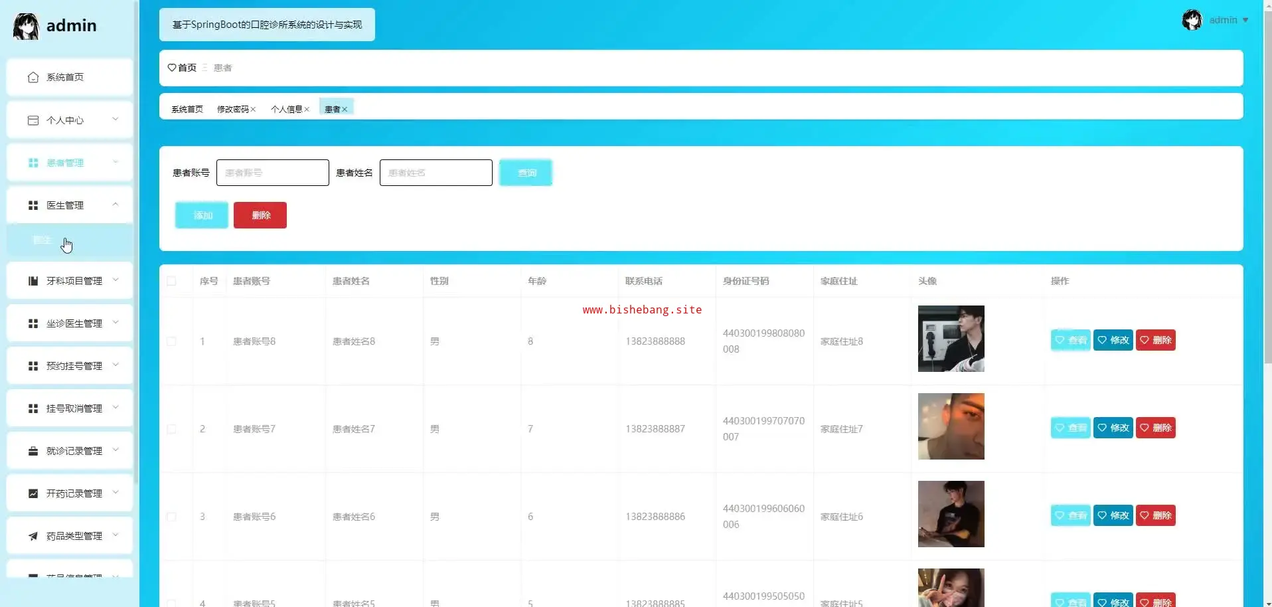Click the grid icon beside 预约挂号管理
Screen dimensions: 1272x607
33,366
